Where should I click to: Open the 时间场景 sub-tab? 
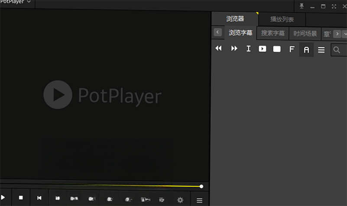click(305, 34)
